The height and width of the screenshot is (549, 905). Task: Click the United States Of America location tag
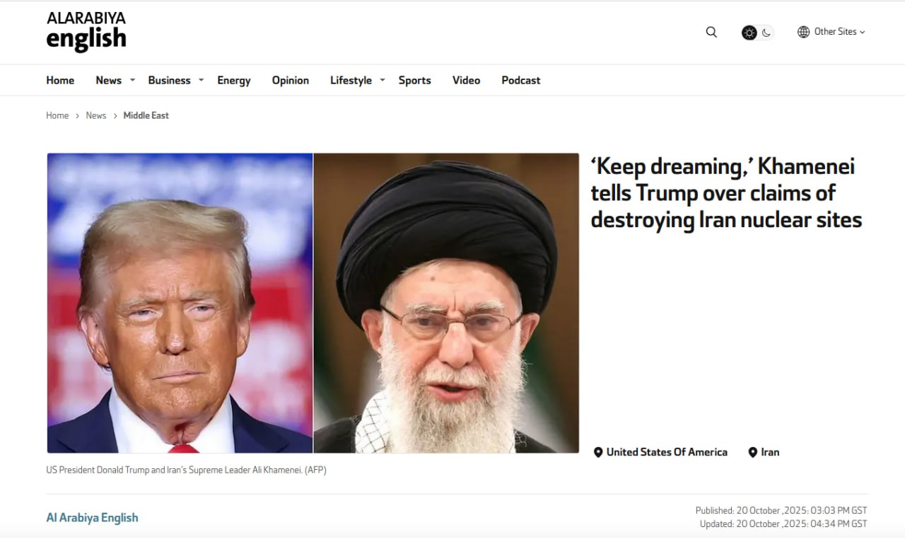click(660, 452)
